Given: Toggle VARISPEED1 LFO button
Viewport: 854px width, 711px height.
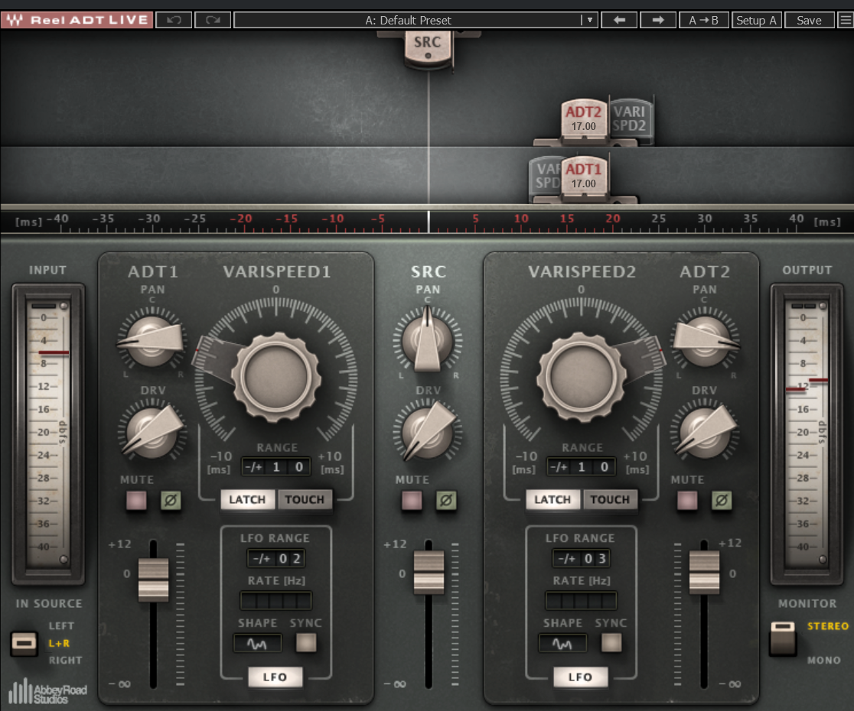Looking at the screenshot, I should click(275, 677).
